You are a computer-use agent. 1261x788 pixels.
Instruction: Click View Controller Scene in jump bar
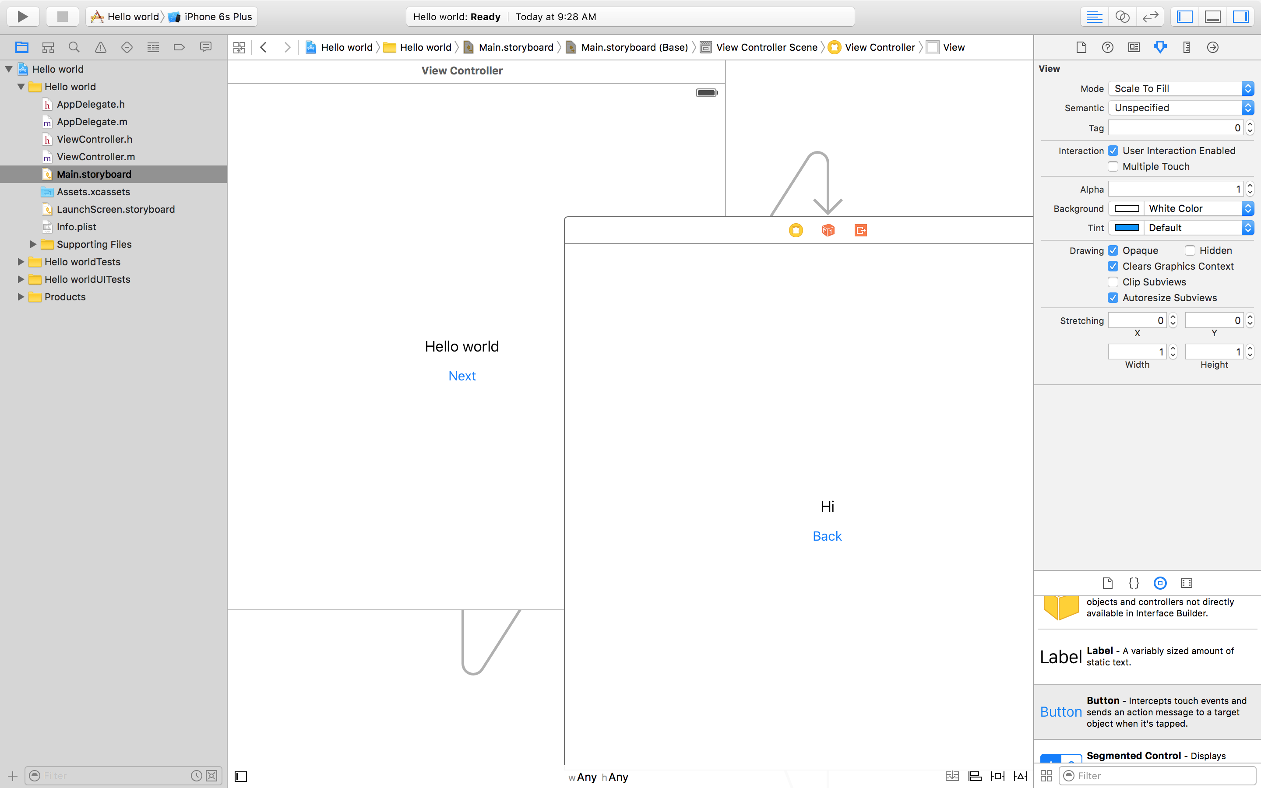(x=766, y=47)
